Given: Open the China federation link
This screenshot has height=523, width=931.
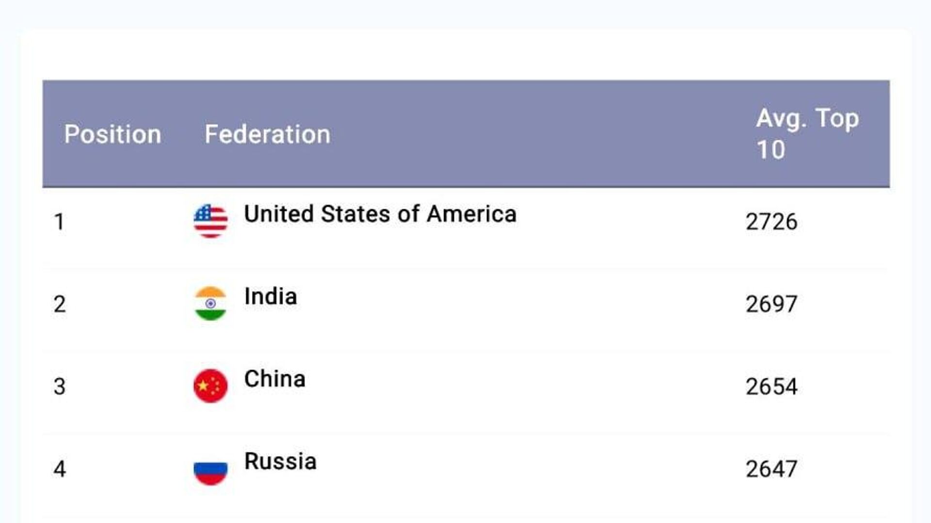Looking at the screenshot, I should point(274,379).
